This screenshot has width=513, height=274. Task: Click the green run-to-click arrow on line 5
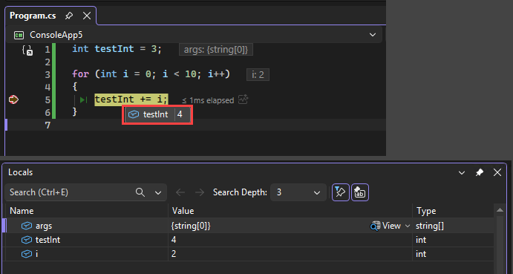(x=83, y=100)
